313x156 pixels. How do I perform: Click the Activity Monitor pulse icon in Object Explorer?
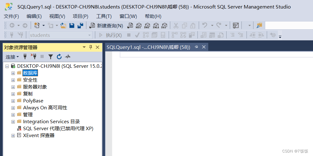coord(68,57)
